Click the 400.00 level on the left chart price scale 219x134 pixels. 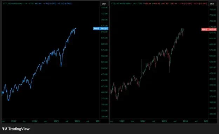tap(105, 92)
